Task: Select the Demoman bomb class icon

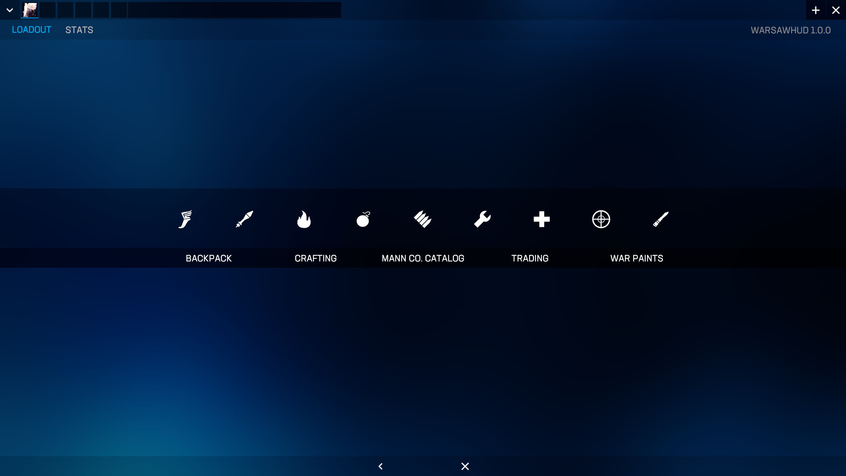Action: pyautogui.click(x=363, y=219)
